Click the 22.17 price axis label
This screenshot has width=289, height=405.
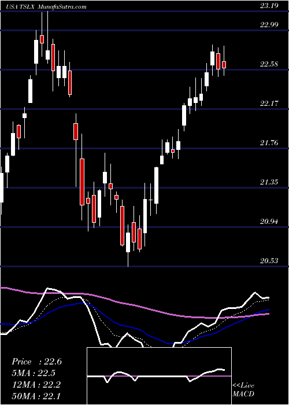[269, 104]
